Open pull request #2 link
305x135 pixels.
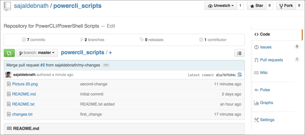(x=42, y=65)
